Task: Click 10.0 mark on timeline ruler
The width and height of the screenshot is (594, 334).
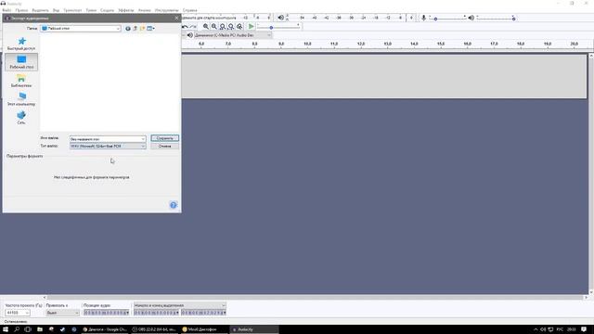Action: coord(307,44)
